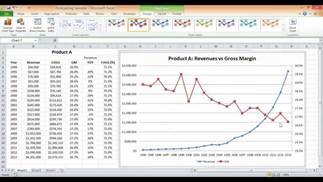Switch to Sheet2 tab
Image resolution: width=323 pixels, height=182 pixels.
tap(36, 170)
